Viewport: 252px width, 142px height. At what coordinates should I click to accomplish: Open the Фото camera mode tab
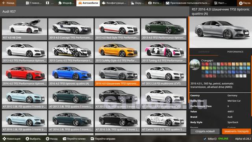click(155, 3)
